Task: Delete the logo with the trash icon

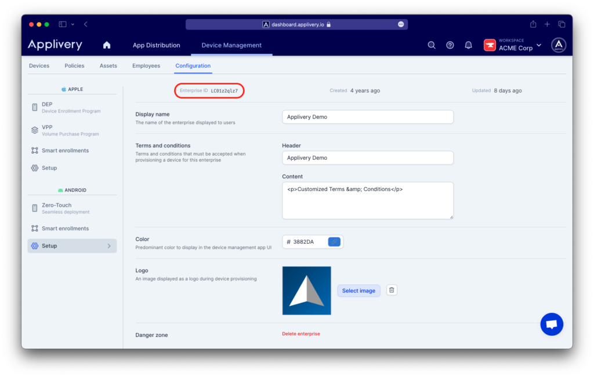Action: click(x=392, y=290)
